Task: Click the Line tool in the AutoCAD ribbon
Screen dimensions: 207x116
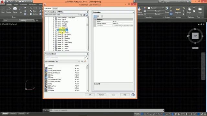Action: [3, 10]
